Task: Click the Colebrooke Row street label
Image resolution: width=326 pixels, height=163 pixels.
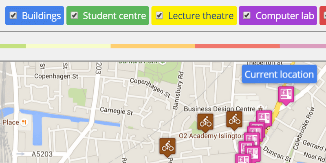Action: tap(304, 128)
